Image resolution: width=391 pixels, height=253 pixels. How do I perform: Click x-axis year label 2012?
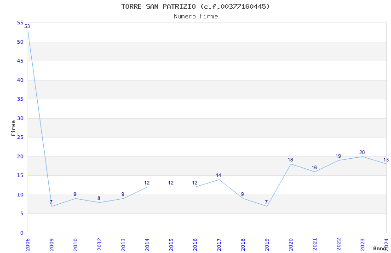[x=99, y=245]
